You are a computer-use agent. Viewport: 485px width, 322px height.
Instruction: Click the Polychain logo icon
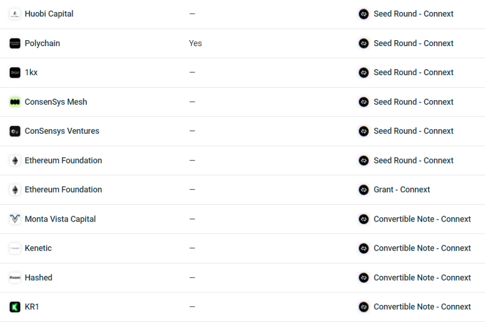(x=15, y=43)
